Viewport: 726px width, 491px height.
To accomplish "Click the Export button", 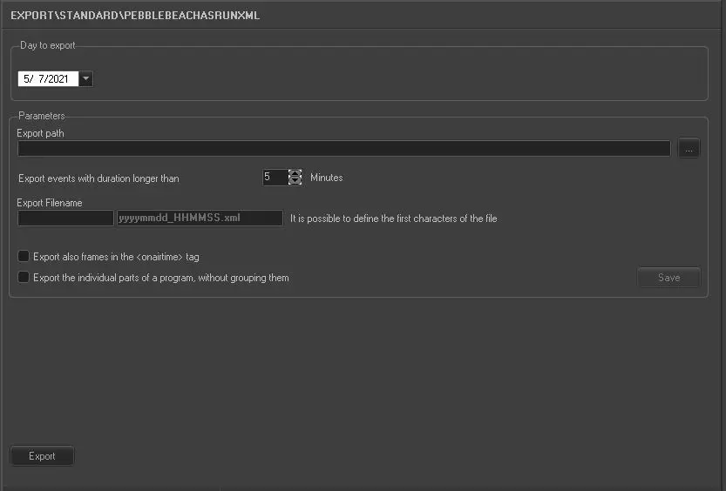I will point(42,456).
